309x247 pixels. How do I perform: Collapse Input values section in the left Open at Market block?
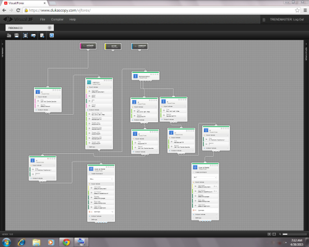click(101, 183)
